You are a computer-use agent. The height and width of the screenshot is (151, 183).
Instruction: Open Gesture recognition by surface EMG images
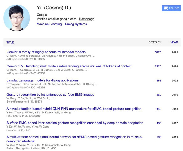tap(50, 95)
